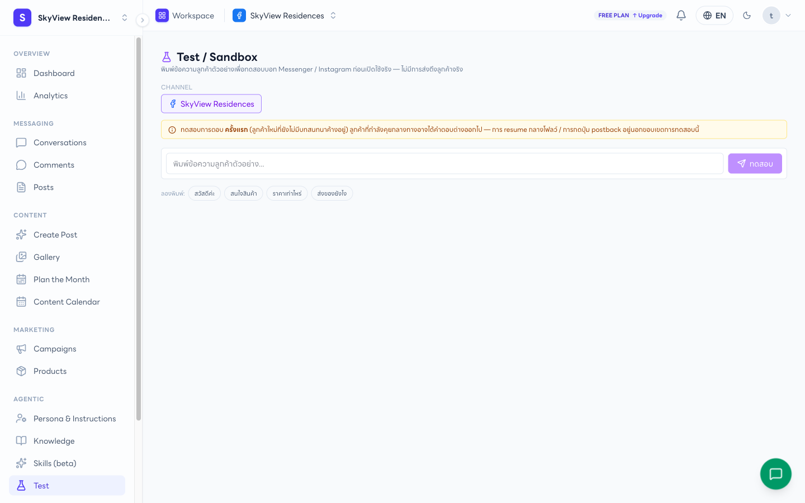Toggle dark mode with the moon icon

747,16
